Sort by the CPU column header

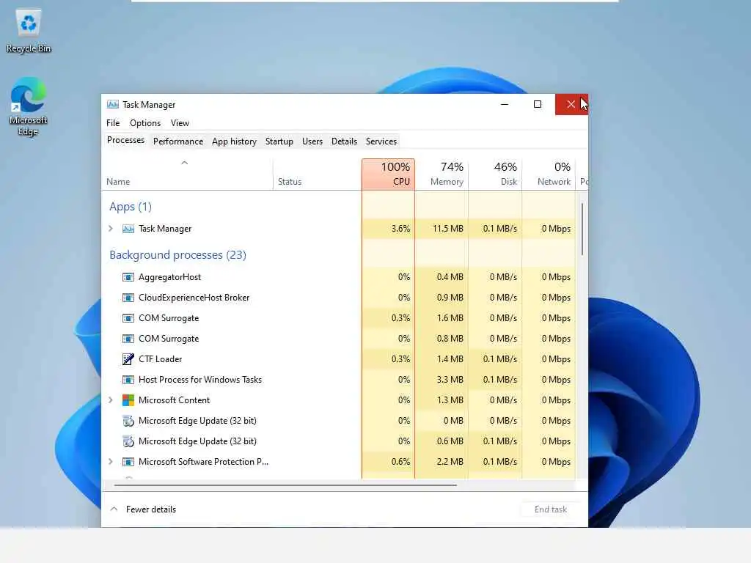click(389, 174)
